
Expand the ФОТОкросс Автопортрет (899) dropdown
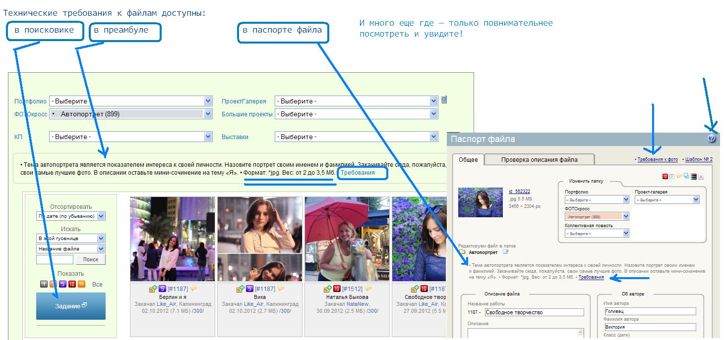tap(131, 114)
